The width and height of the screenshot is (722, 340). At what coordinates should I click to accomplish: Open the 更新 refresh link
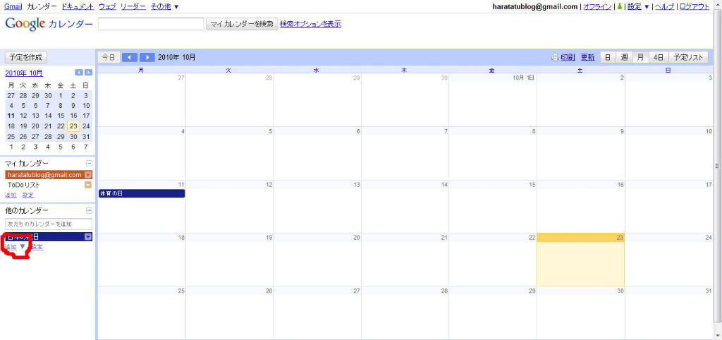(587, 58)
